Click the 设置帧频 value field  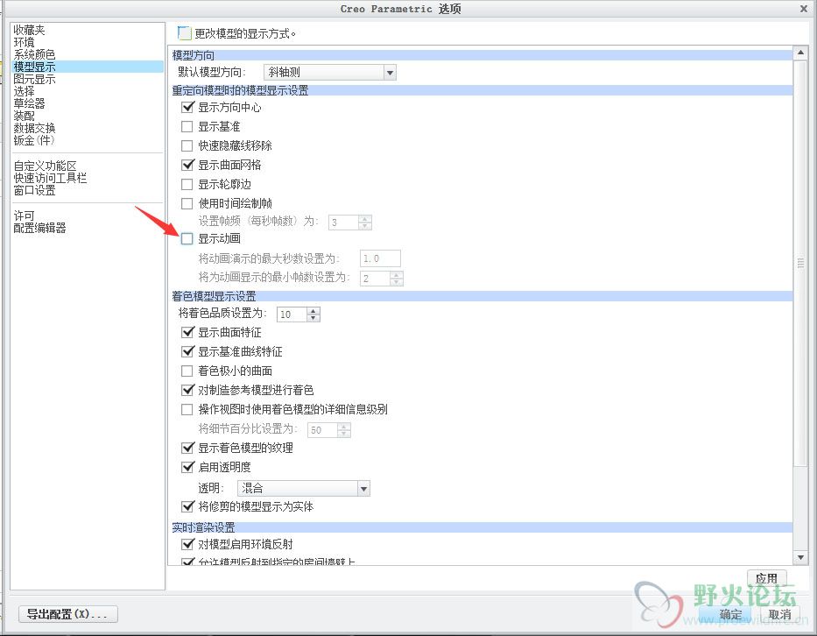[x=343, y=223]
